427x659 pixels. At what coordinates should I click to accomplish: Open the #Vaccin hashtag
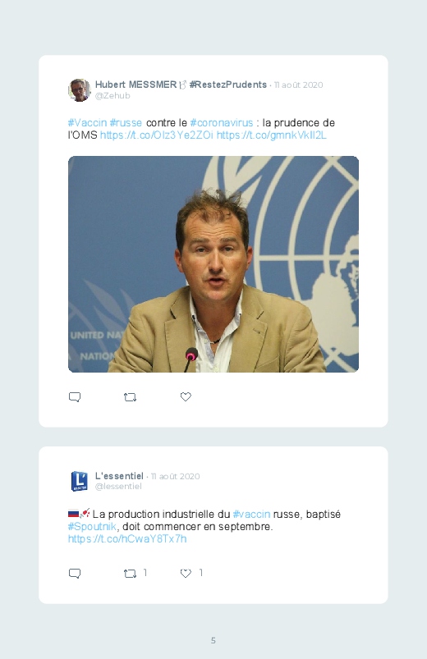click(x=88, y=123)
